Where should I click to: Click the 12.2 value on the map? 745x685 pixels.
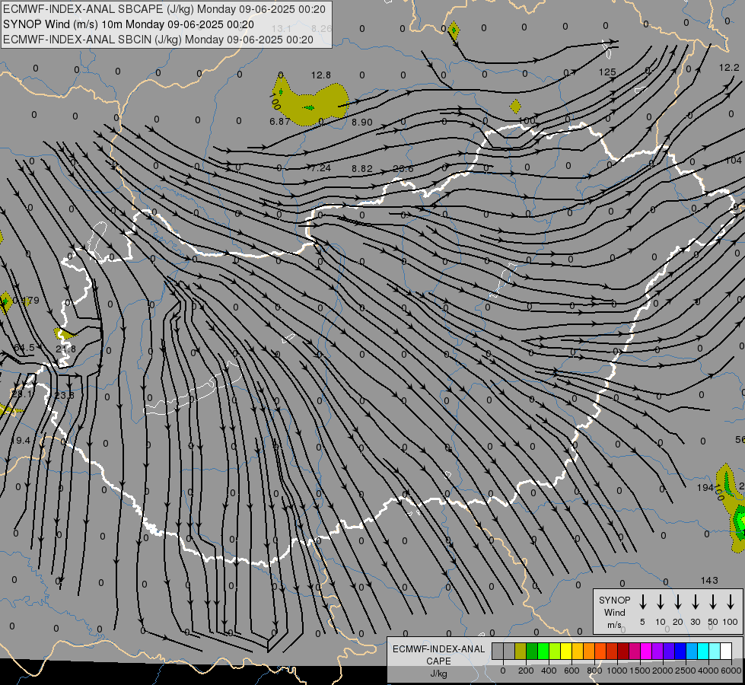[729, 68]
